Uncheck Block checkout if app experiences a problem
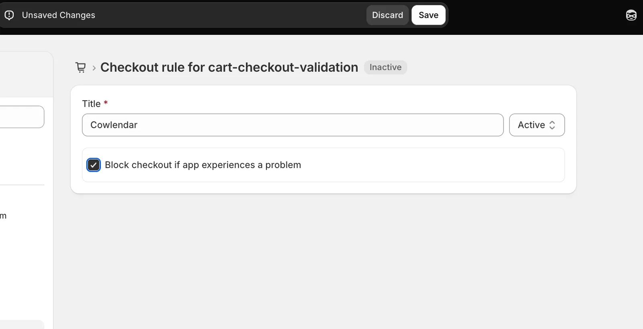The width and height of the screenshot is (643, 329). (x=94, y=165)
